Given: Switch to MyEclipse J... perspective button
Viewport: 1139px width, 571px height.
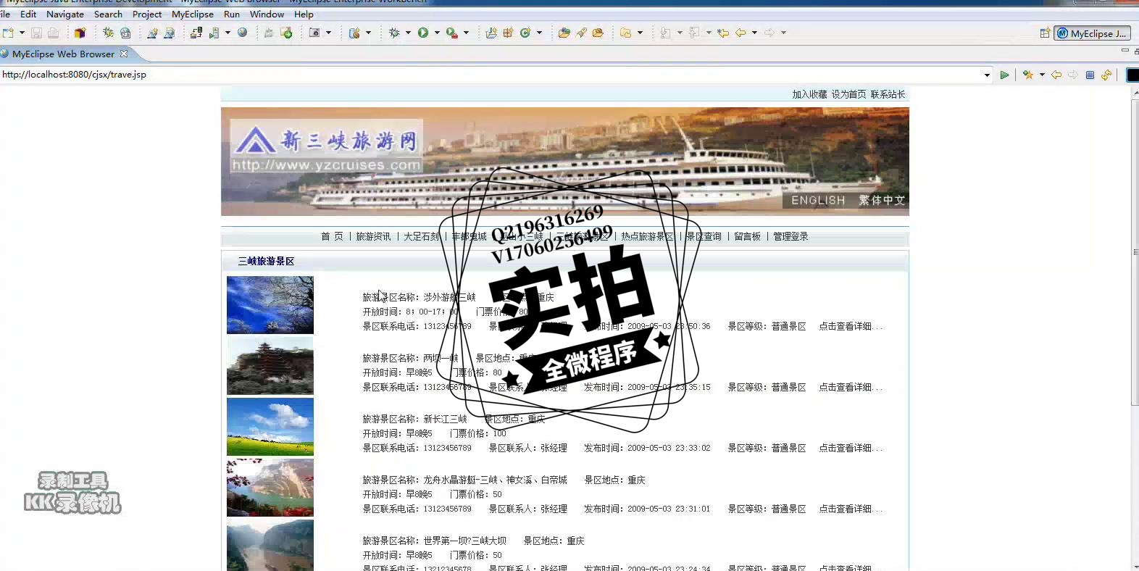Looking at the screenshot, I should (x=1093, y=33).
